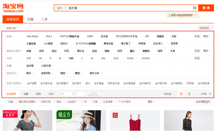Expand 更多 in the brand row

pyautogui.click(x=207, y=36)
